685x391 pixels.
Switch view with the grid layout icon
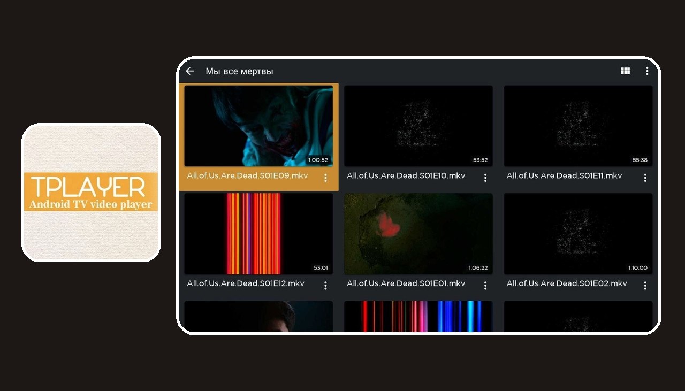pyautogui.click(x=625, y=71)
